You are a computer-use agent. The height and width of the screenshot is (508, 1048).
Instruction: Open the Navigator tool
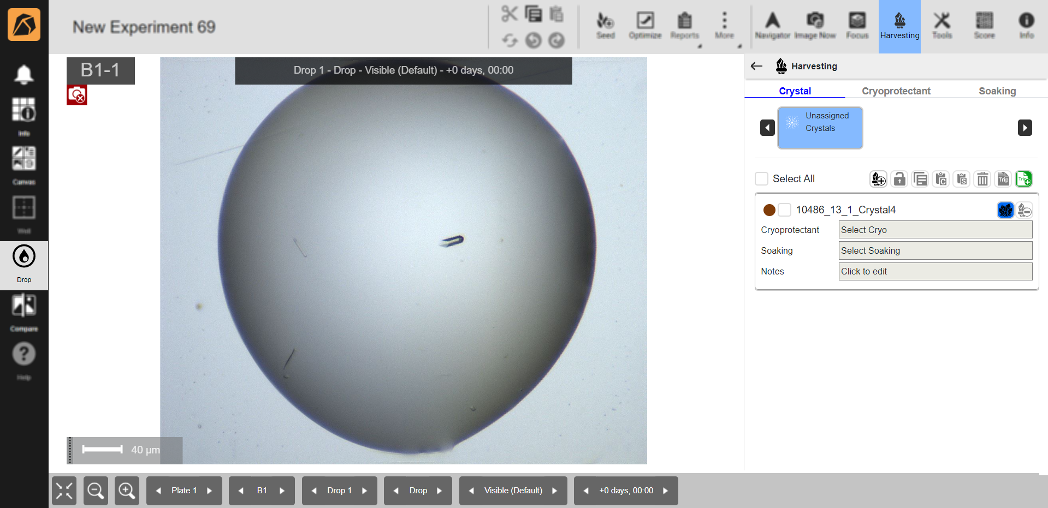coord(772,26)
